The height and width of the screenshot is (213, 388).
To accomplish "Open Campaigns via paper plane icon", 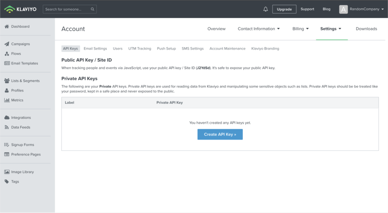I will pos(7,44).
